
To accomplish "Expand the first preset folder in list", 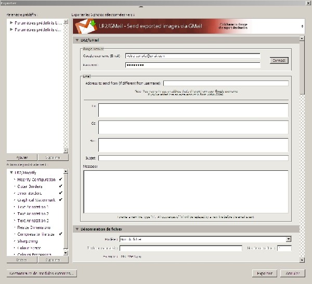I will tap(11, 23).
